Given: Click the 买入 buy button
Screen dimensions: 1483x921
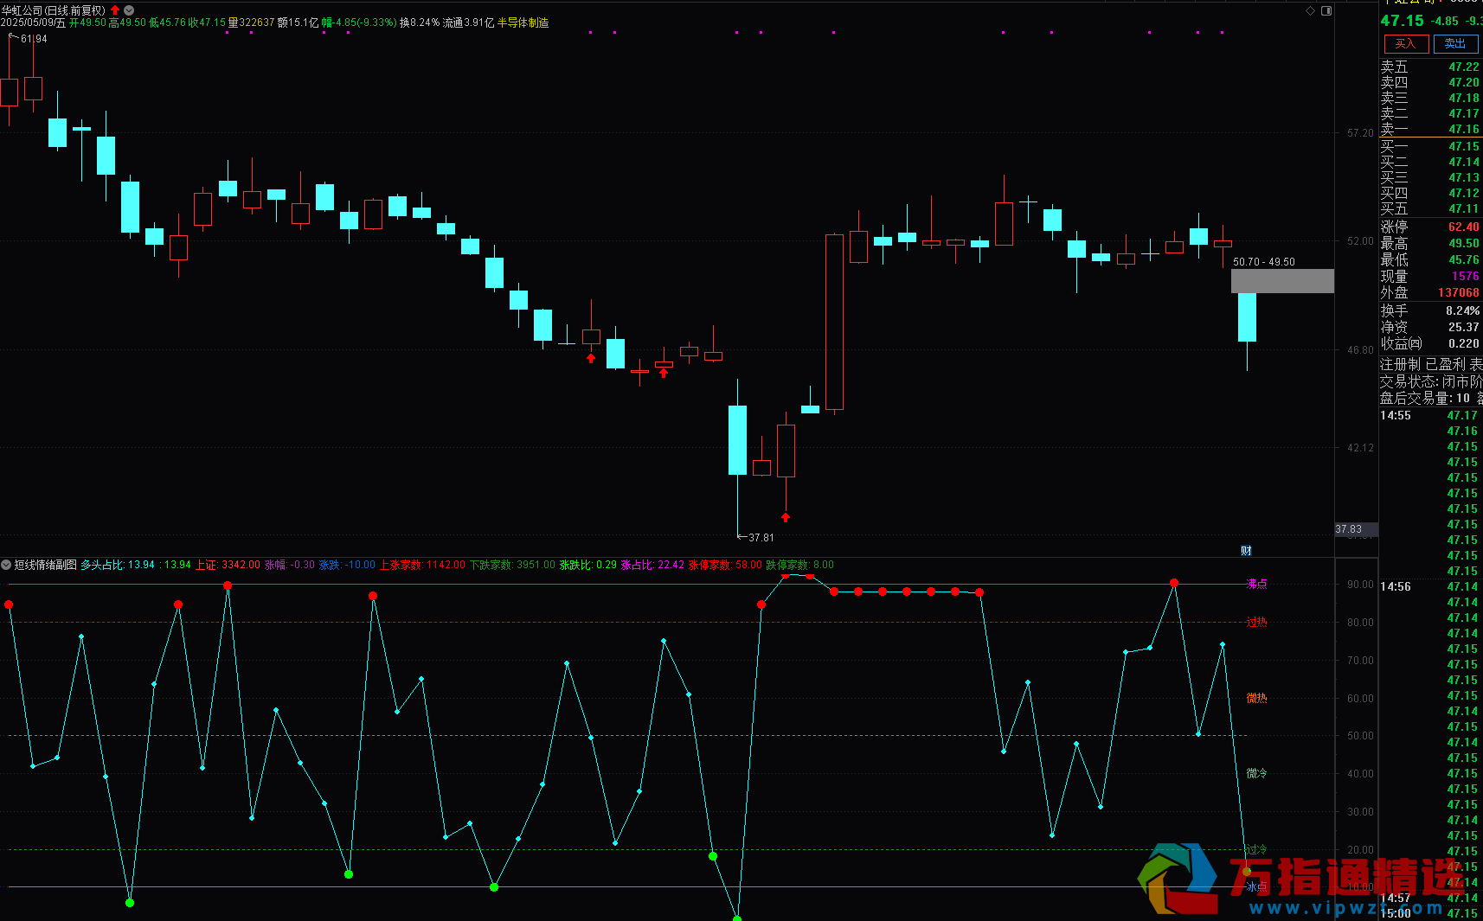Looking at the screenshot, I should (x=1406, y=43).
